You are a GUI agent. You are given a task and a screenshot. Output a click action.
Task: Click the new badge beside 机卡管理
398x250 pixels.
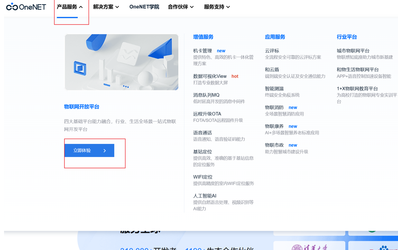tap(221, 51)
